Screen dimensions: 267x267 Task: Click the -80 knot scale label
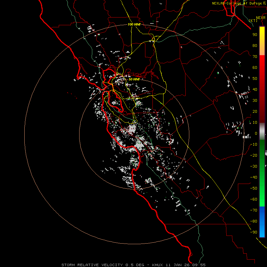(254, 221)
